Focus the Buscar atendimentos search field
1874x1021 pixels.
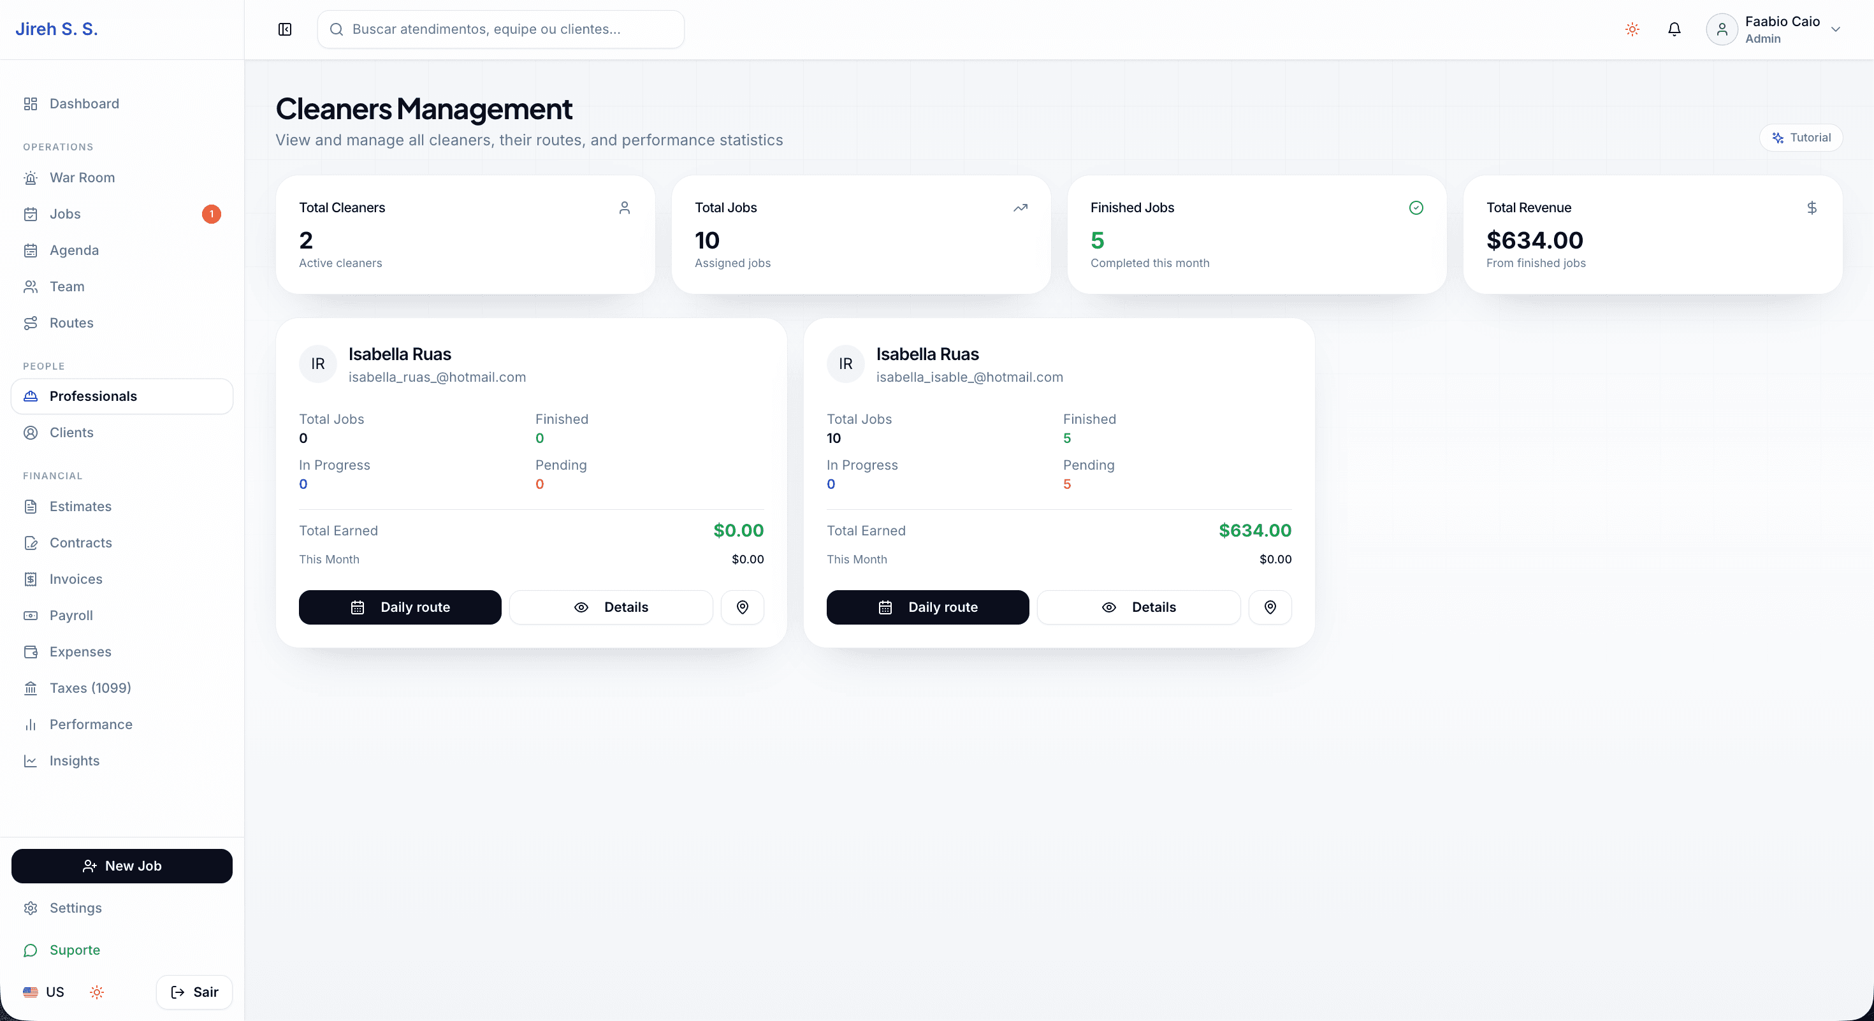(x=500, y=29)
